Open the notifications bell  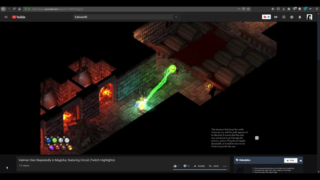click(300, 17)
